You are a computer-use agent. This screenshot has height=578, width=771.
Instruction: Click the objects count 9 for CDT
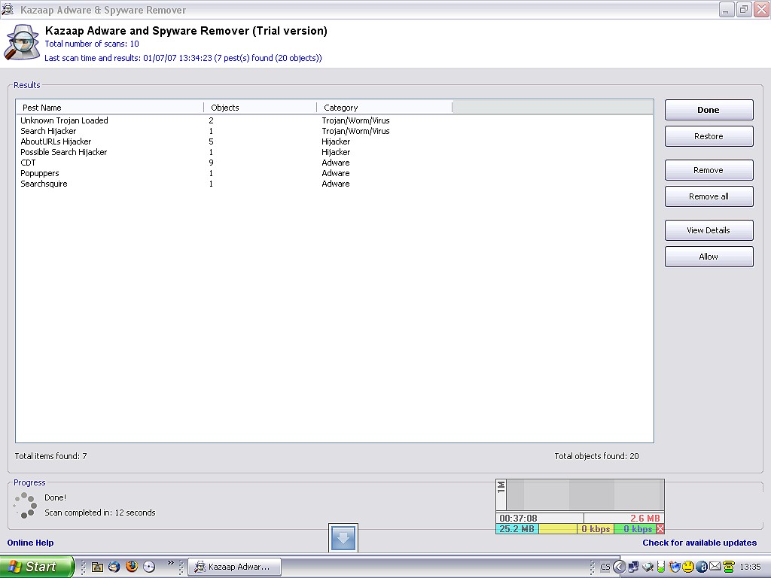click(x=211, y=163)
